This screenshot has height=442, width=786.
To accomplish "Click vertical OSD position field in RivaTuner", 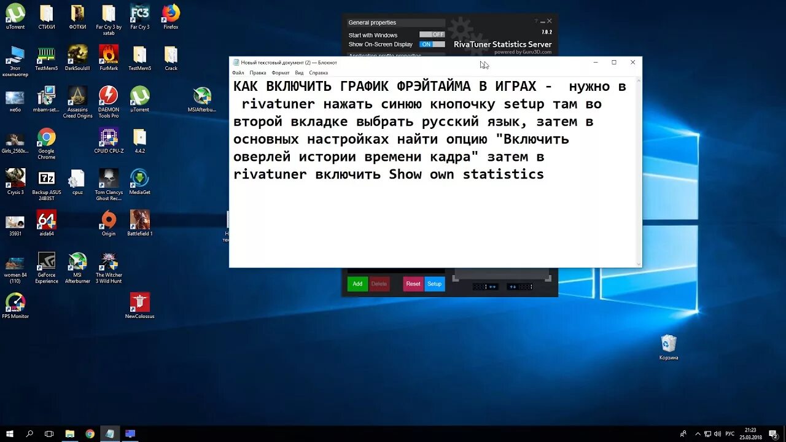I will (x=519, y=287).
